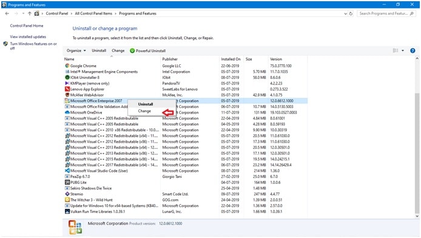
Task: Click the change view layout icon
Action: (x=396, y=50)
